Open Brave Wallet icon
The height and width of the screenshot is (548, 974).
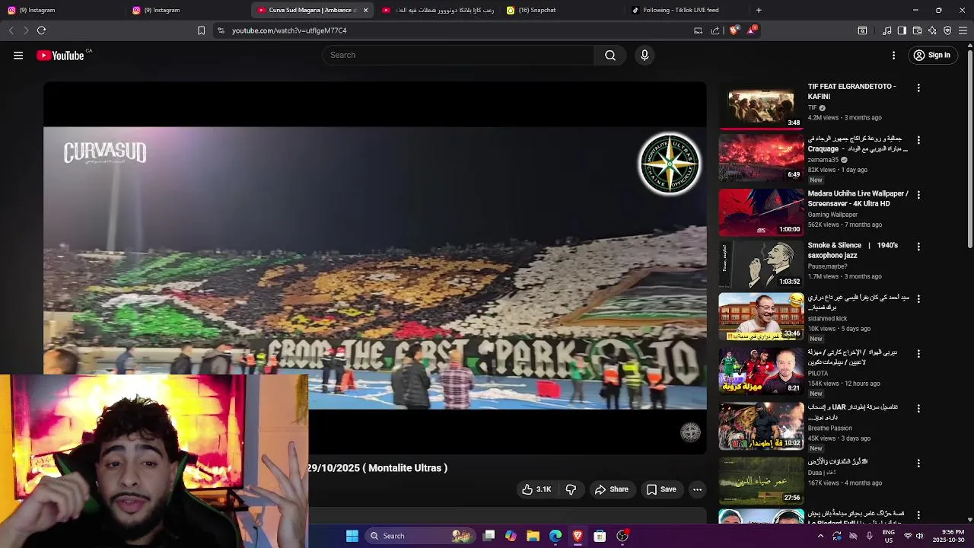(917, 30)
